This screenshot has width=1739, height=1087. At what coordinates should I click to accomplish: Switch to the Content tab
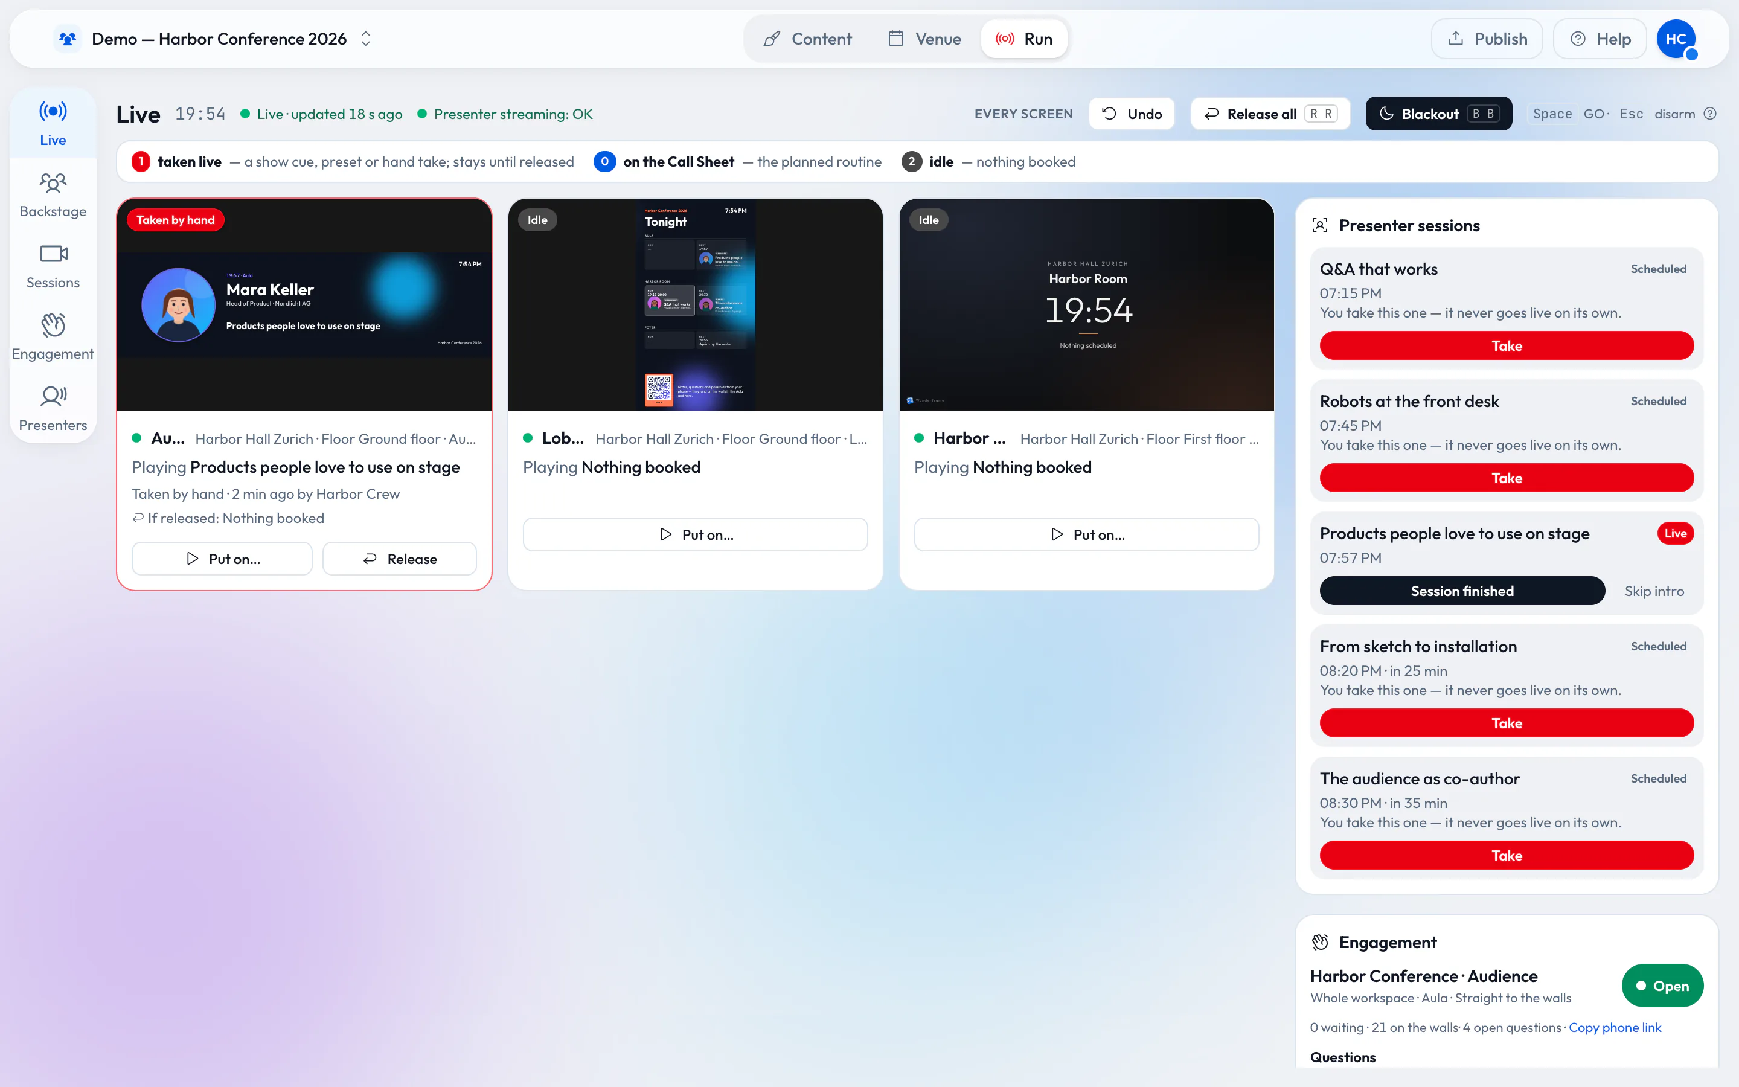point(807,39)
